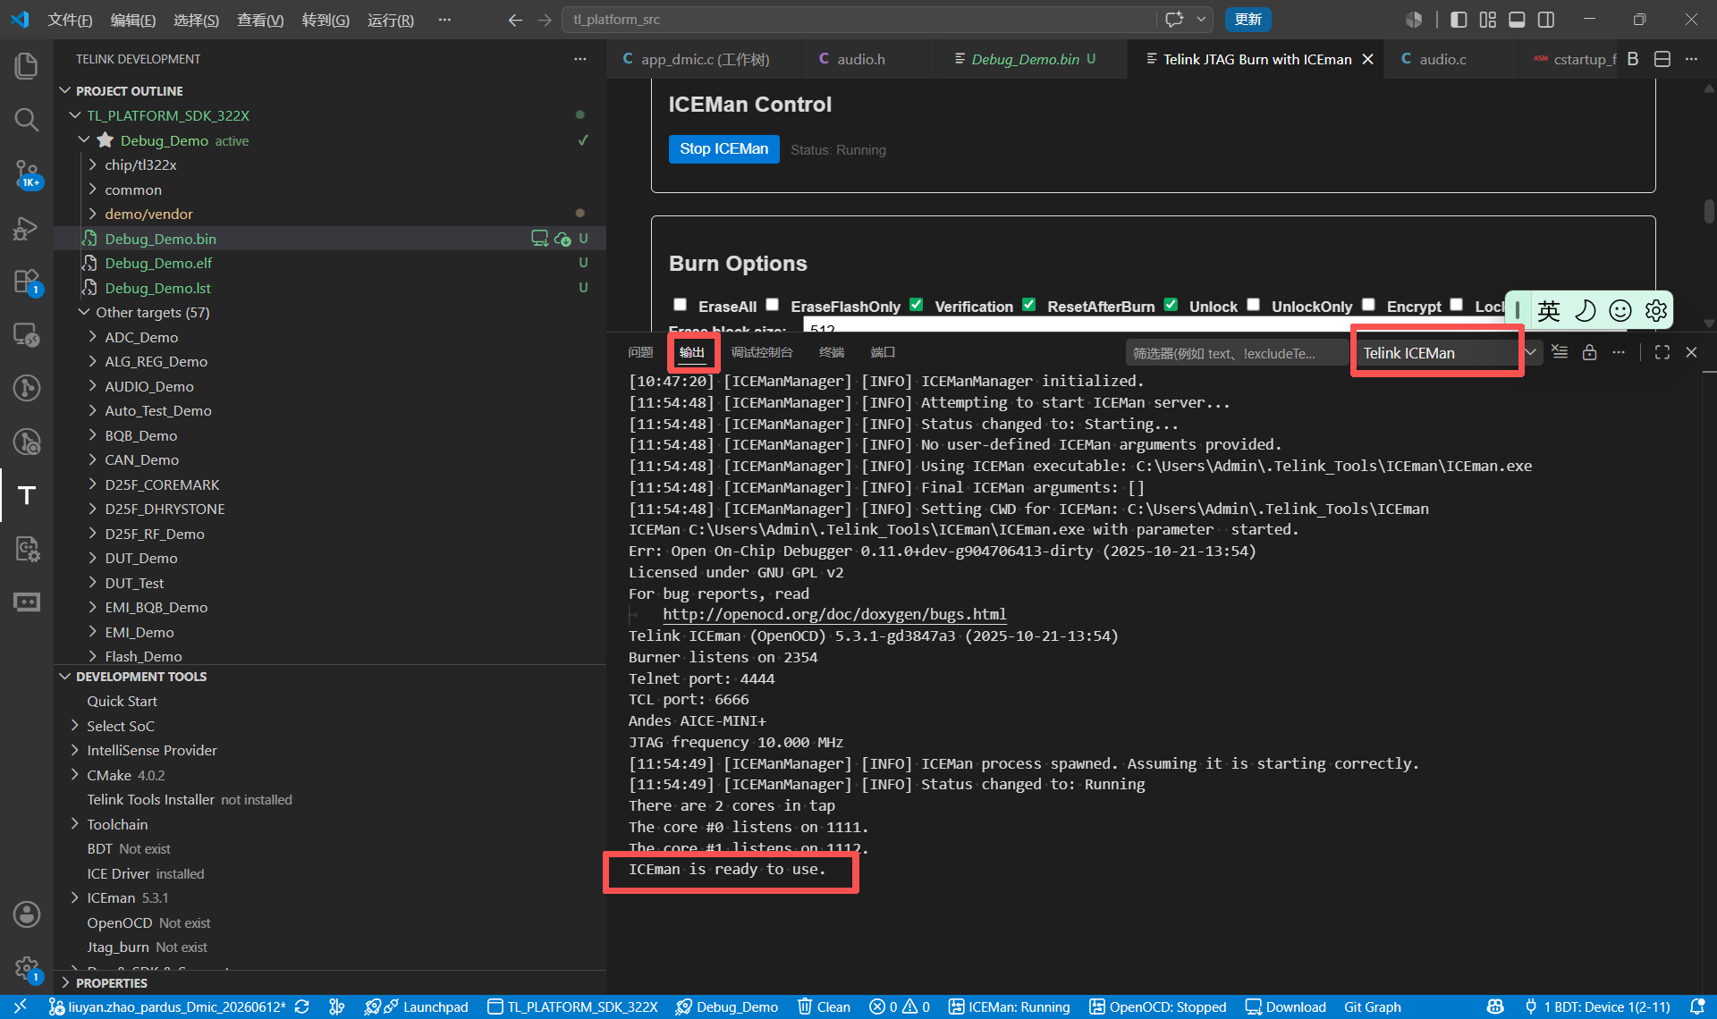Screen dimensions: 1717x1019
Task: Open the openocd.org bugs.html link
Action: coord(834,614)
